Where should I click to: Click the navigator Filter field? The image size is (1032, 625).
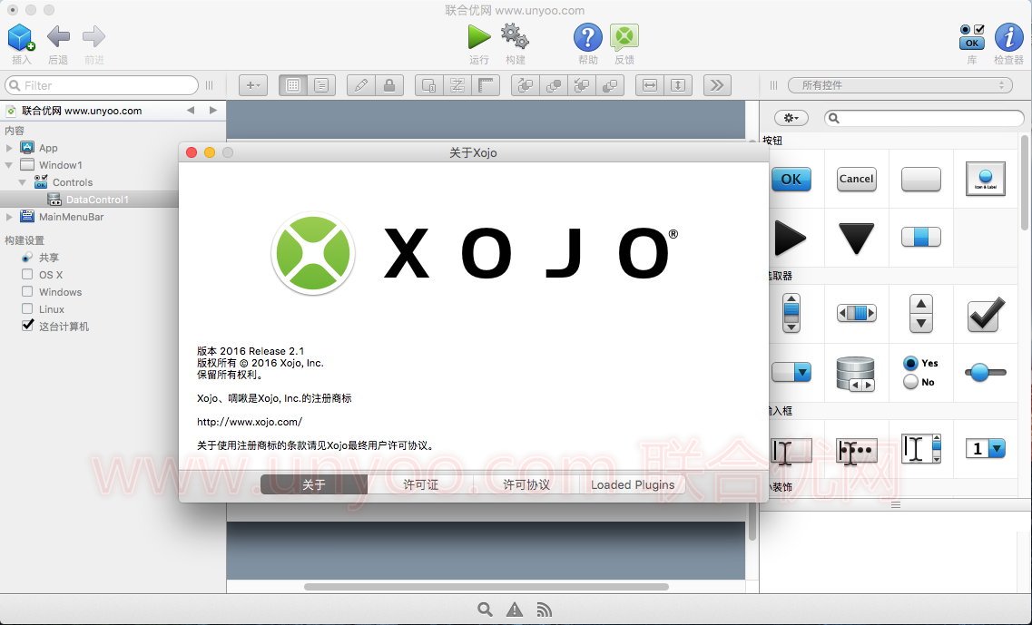tap(102, 85)
